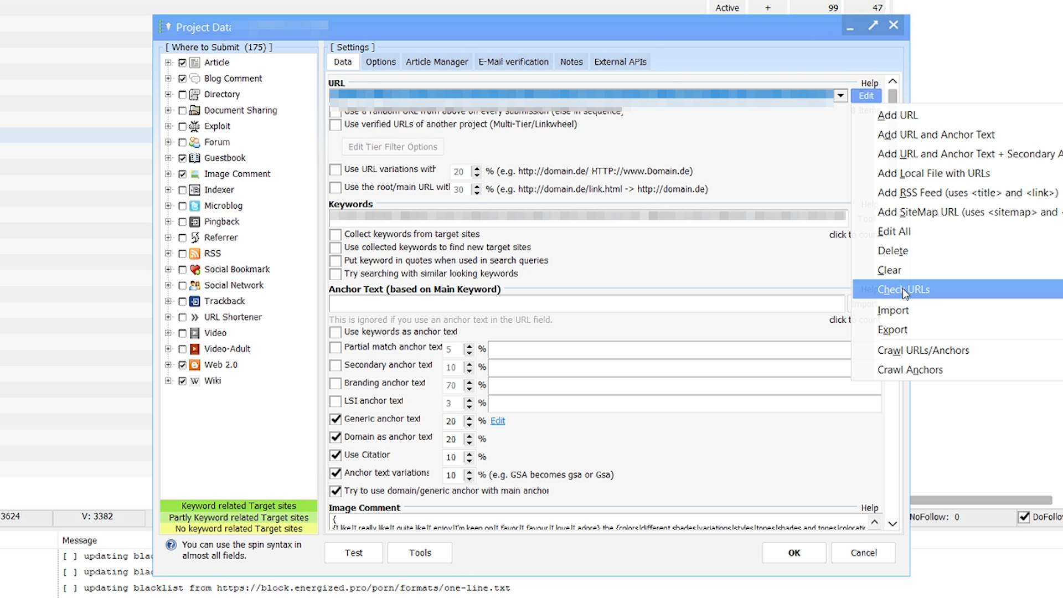Uncheck Generic anchor text checkbox
Viewport: 1063px width, 598px height.
coord(335,419)
